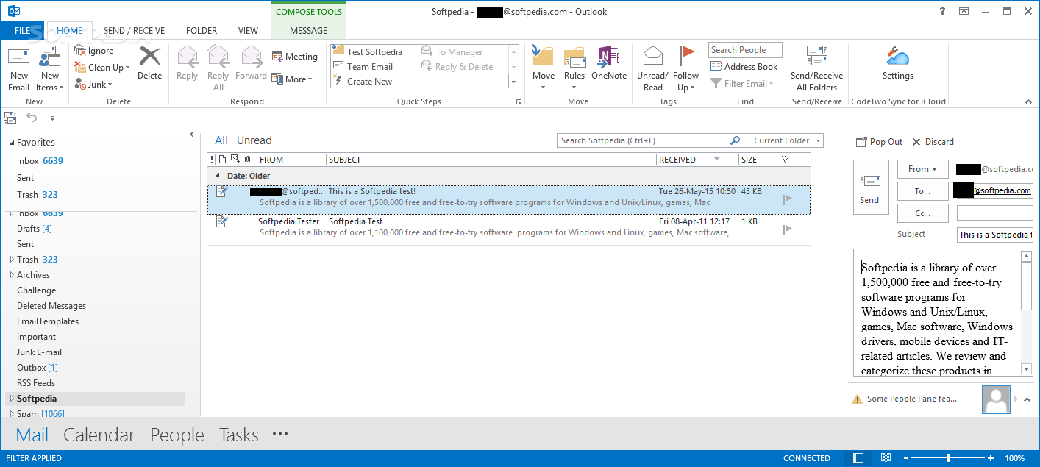Open Favorites Inbox with 6639 unread

pyautogui.click(x=40, y=160)
